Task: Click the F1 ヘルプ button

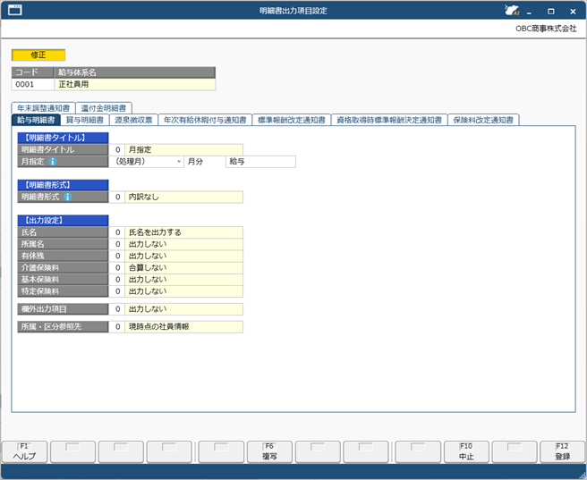Action: click(25, 451)
